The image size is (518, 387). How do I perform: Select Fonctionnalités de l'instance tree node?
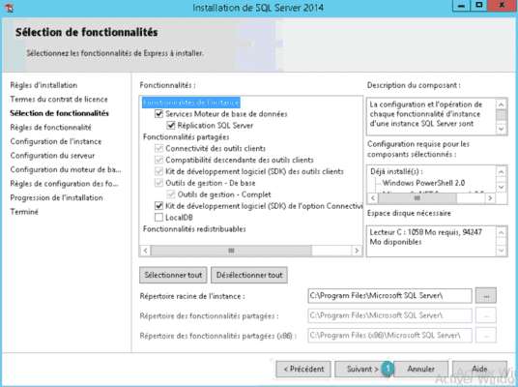coord(191,103)
